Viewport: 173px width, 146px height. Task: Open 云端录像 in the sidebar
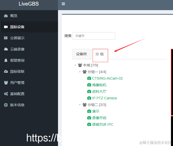tap(29, 49)
